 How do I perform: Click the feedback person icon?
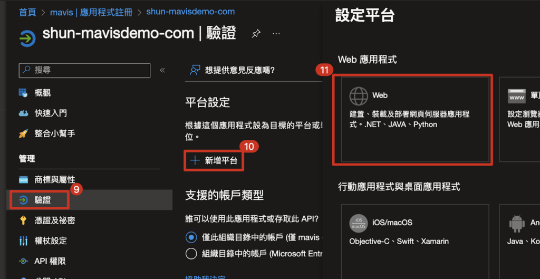pos(195,70)
